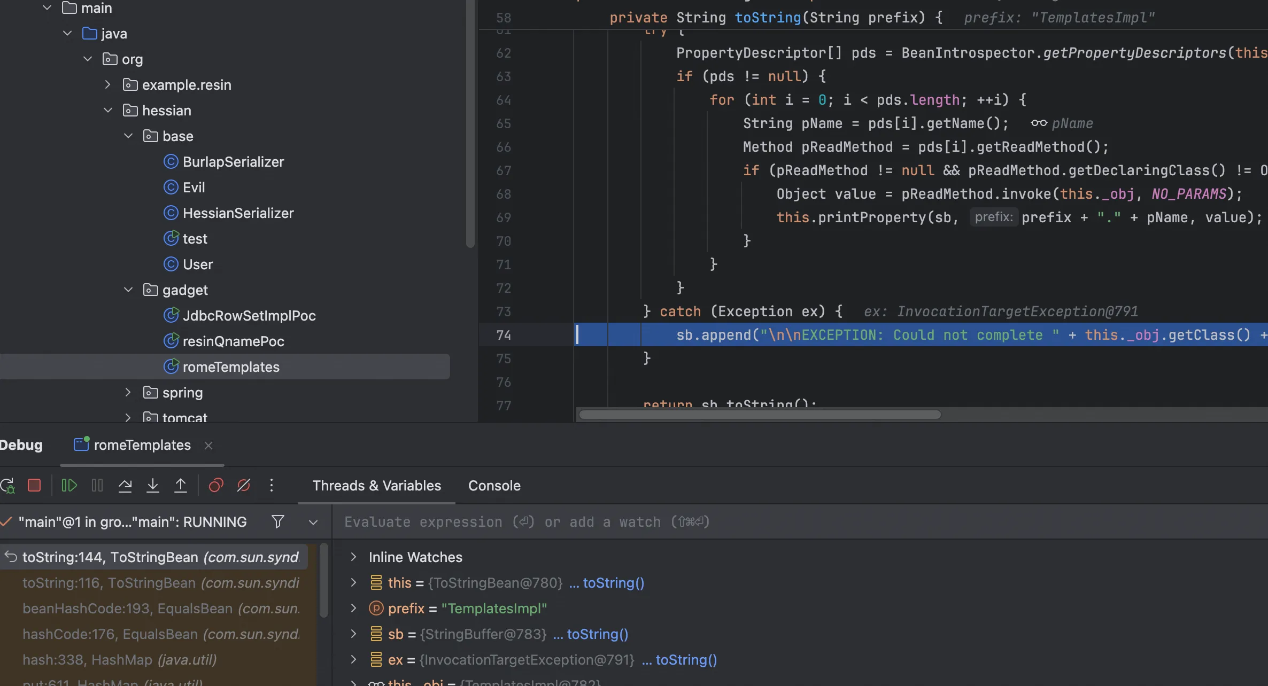Screen dimensions: 1268x686
Task: Close the romeTemplates debug tab
Action: 208,446
